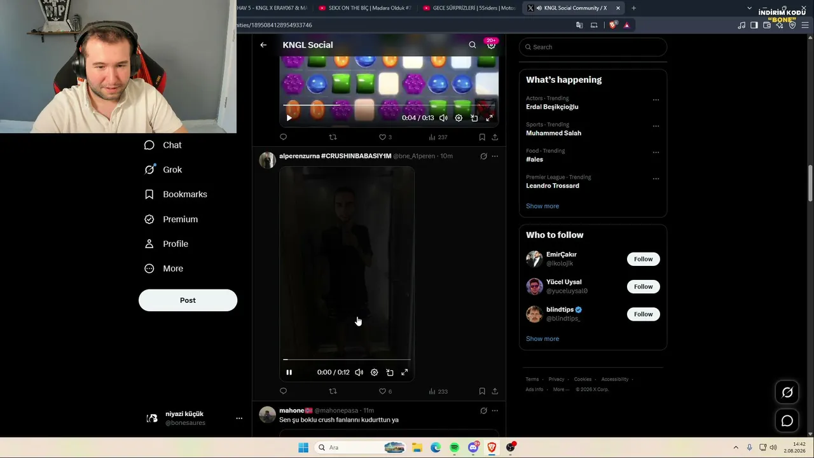View analytics showing 237 views

pyautogui.click(x=438, y=137)
